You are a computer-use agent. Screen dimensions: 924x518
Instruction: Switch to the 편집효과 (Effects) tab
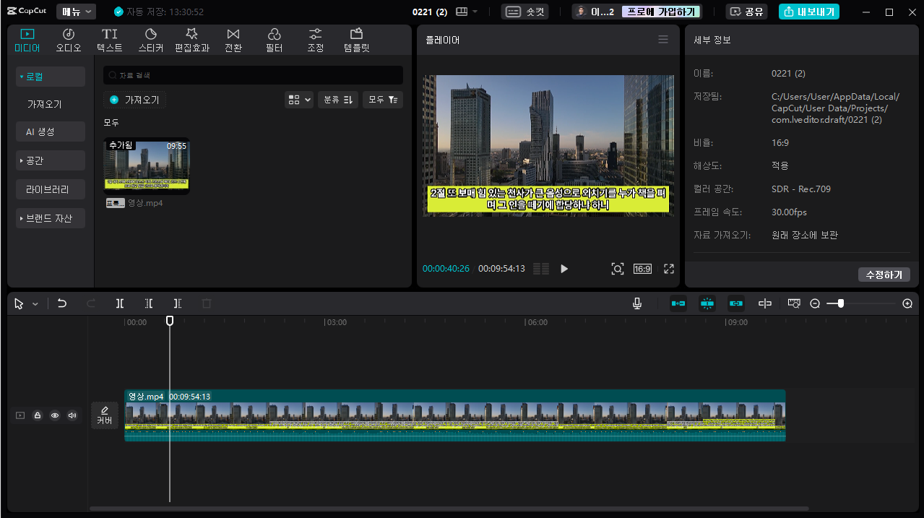point(192,40)
